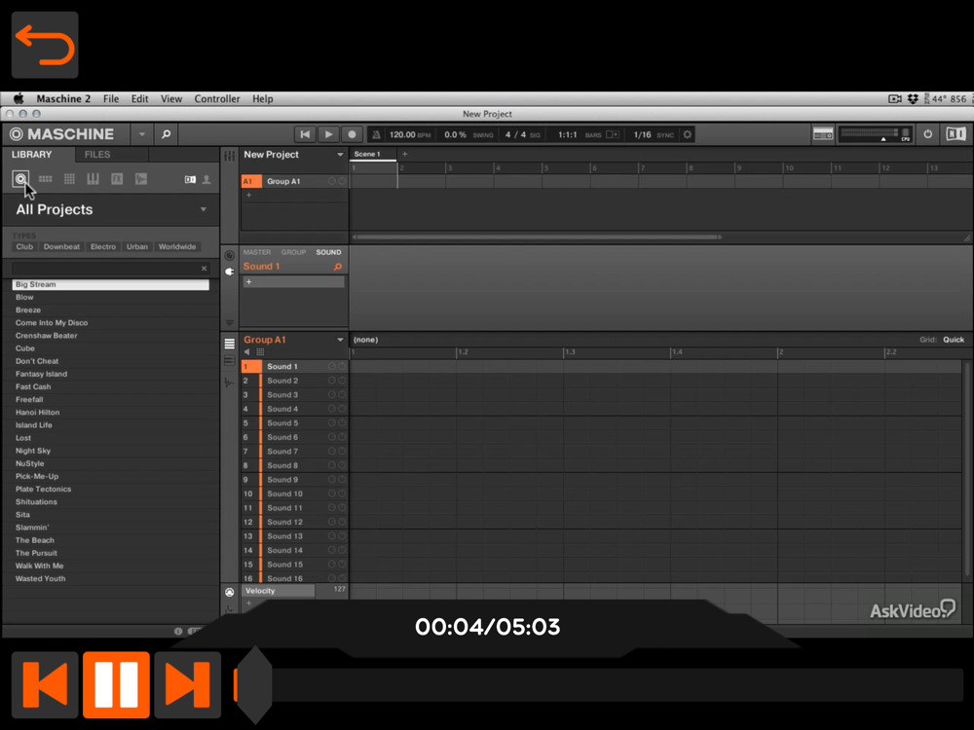The image size is (974, 730).
Task: Click the Native Instruments logo icon
Action: [x=955, y=134]
